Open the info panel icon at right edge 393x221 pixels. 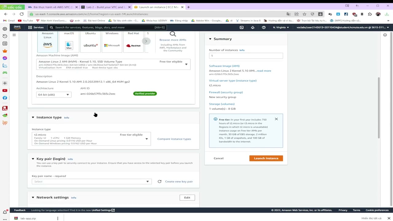point(385,35)
